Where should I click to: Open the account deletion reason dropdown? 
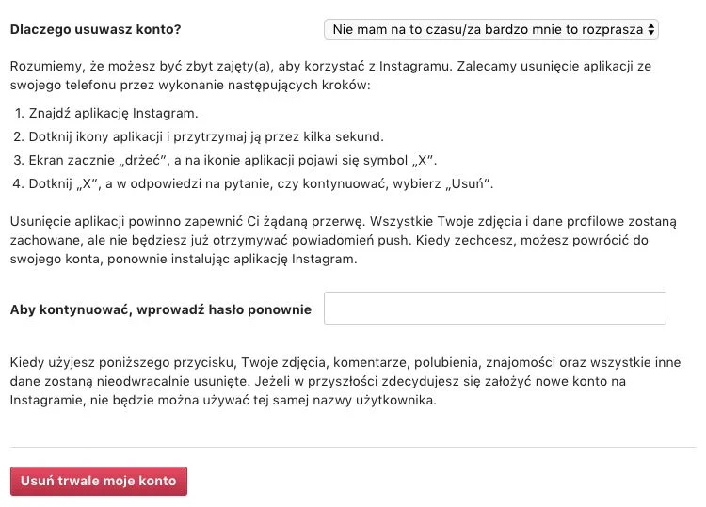click(490, 29)
